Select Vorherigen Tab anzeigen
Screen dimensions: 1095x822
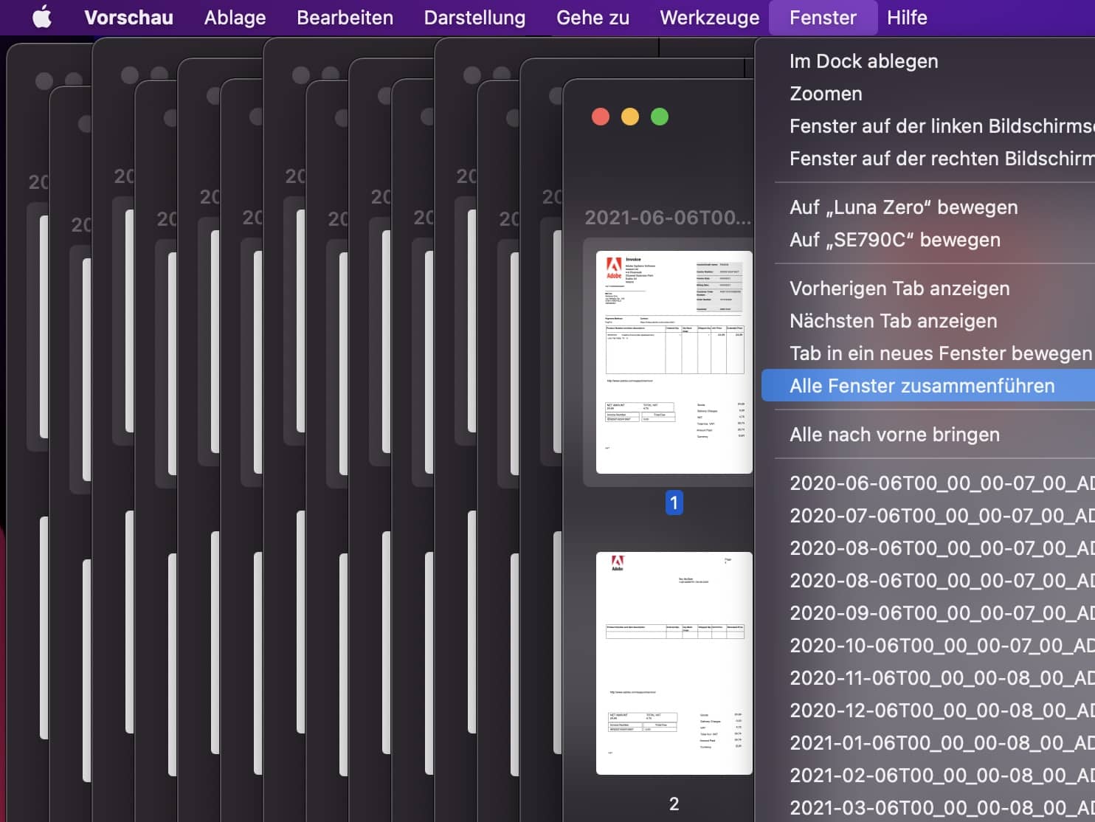(928, 289)
